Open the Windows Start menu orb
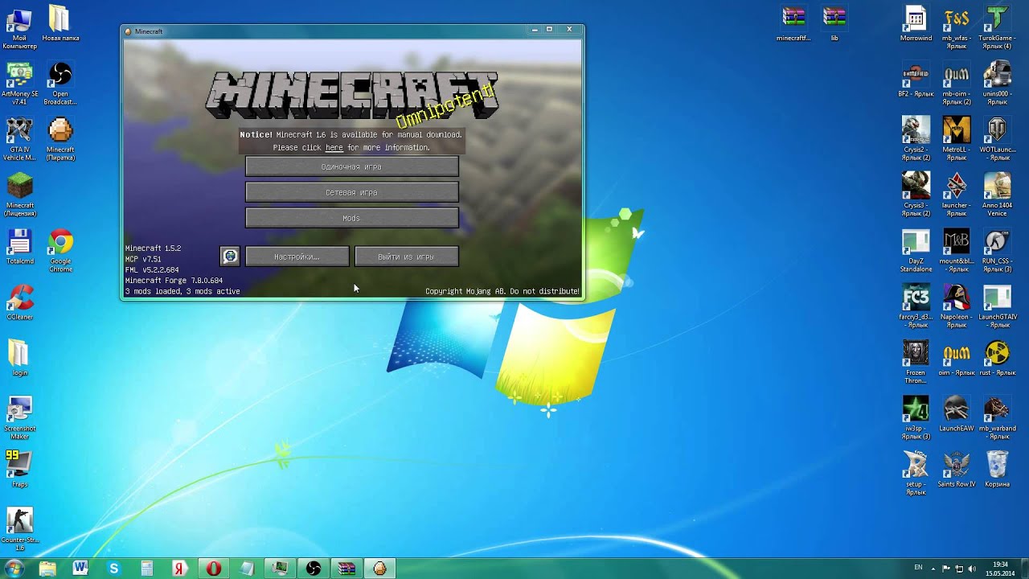1029x579 pixels. pyautogui.click(x=14, y=568)
